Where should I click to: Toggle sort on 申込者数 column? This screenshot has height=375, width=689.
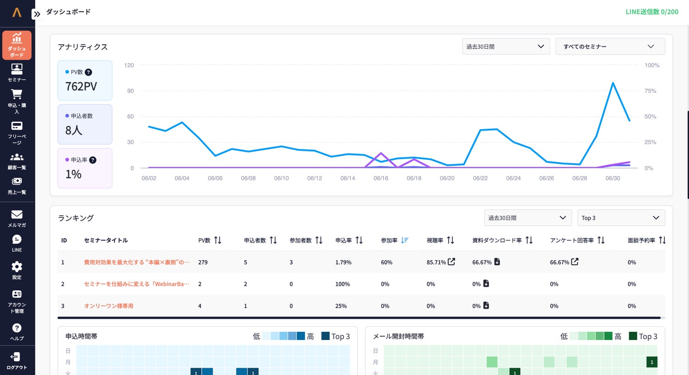pyautogui.click(x=273, y=240)
